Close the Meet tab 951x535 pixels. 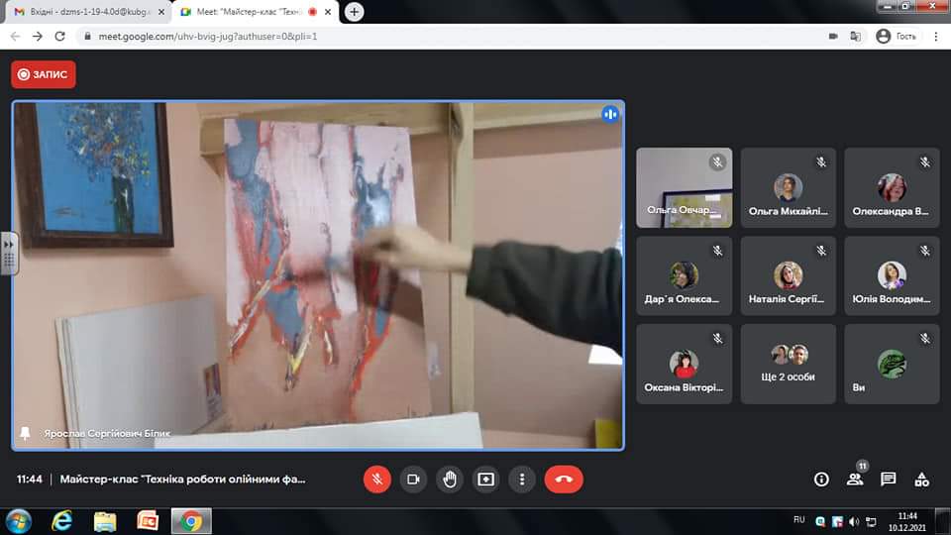328,12
